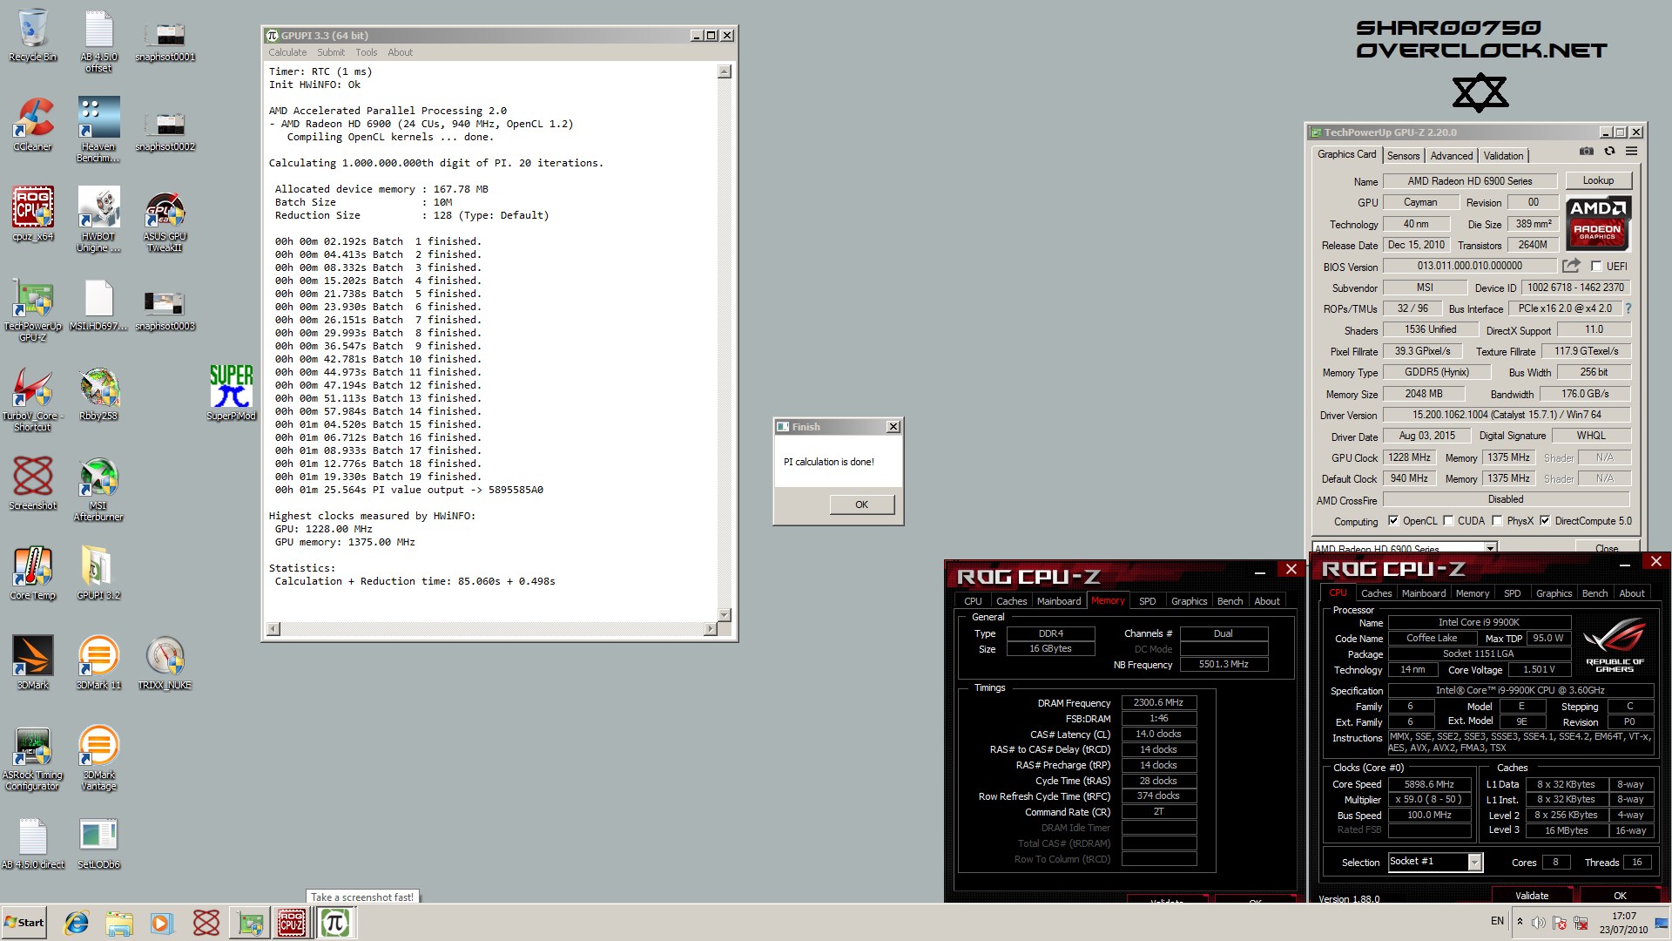The width and height of the screenshot is (1672, 941).
Task: Toggle the OpenCL checkbox
Action: pyautogui.click(x=1393, y=521)
